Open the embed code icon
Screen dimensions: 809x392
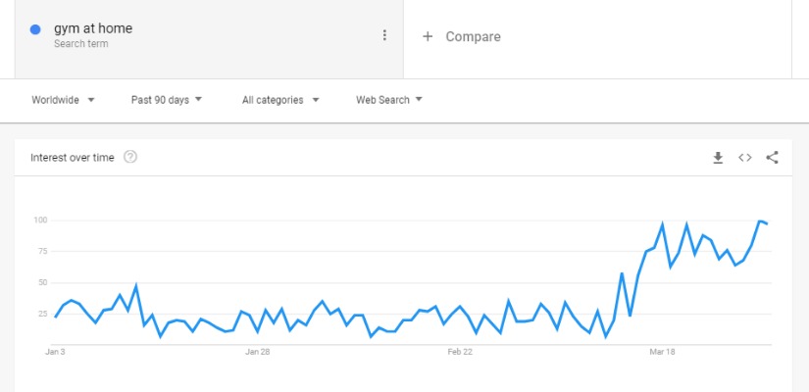tap(745, 158)
